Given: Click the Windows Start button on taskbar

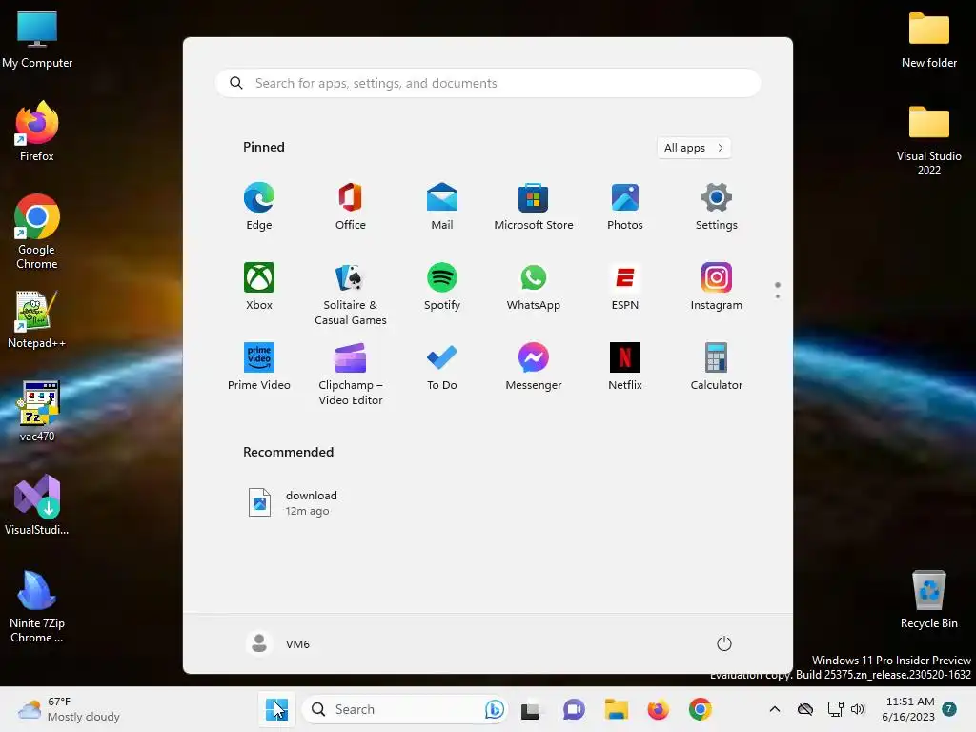Looking at the screenshot, I should point(276,709).
